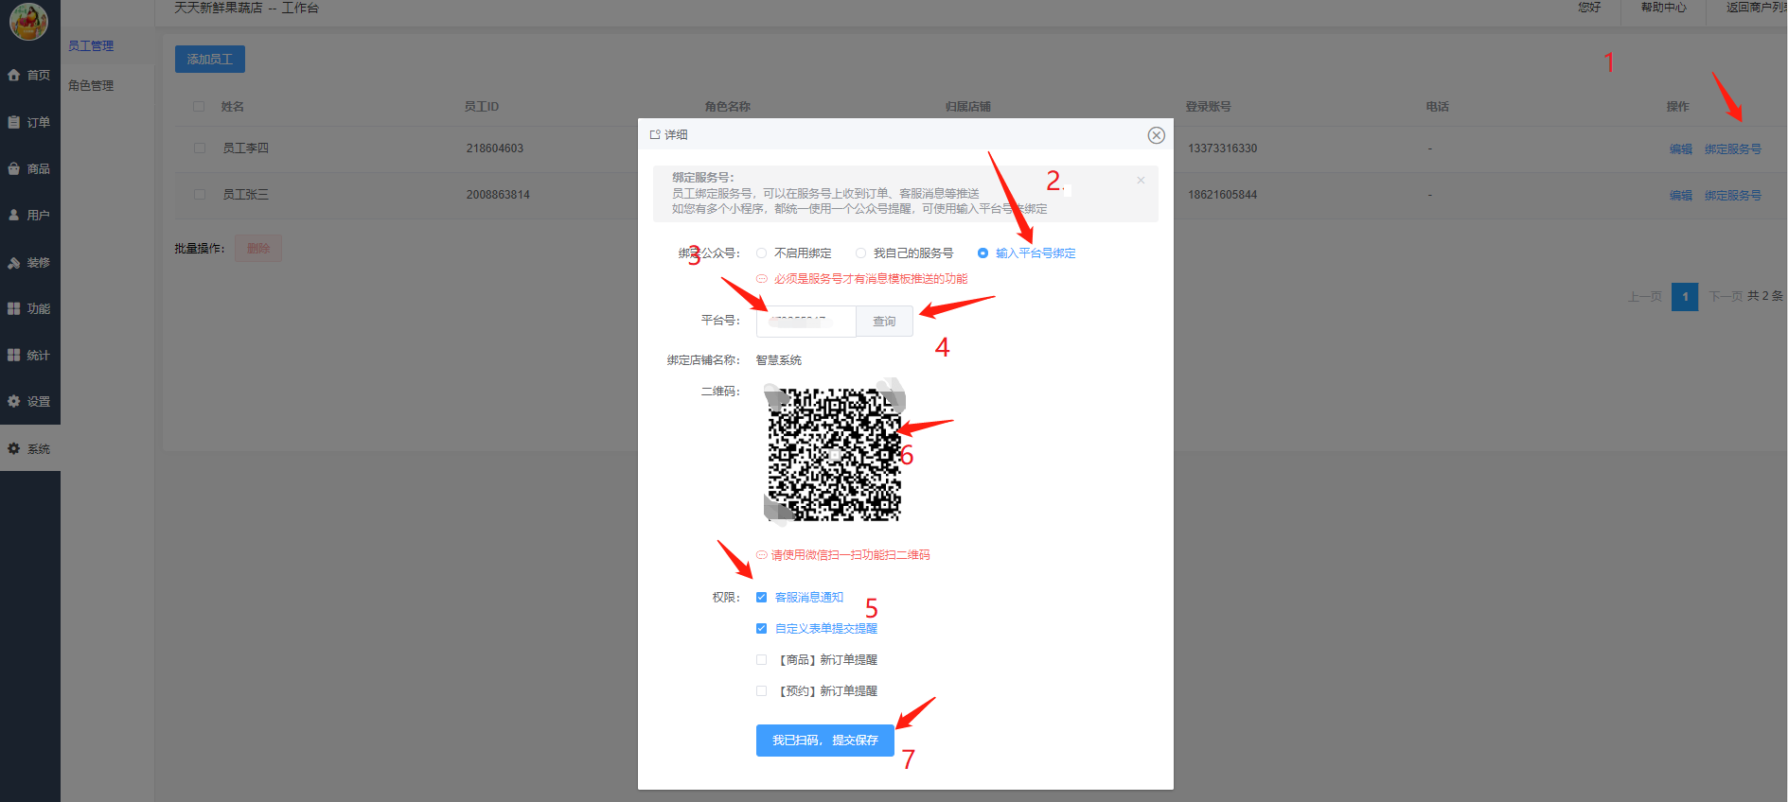Open 帮助中心 in the top bar
Viewport: 1788px width, 802px height.
(1663, 7)
